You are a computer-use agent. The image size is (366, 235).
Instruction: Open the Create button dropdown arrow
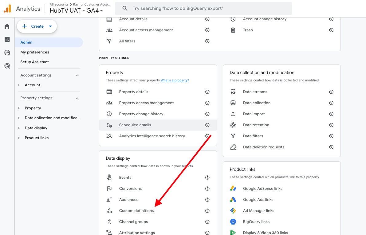(x=50, y=26)
